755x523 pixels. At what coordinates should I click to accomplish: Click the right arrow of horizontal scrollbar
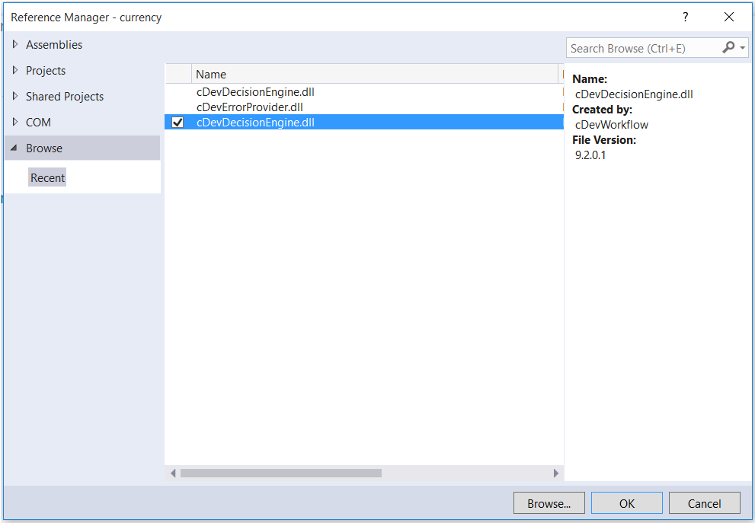pyautogui.click(x=555, y=473)
